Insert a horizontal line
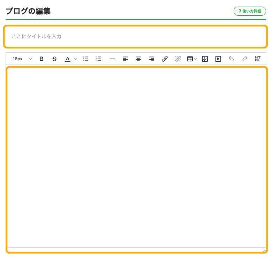Image resolution: width=272 pixels, height=257 pixels. click(112, 59)
